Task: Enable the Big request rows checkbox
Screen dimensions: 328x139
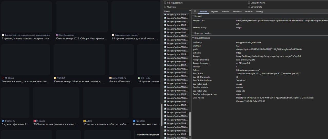Action: 165,3
